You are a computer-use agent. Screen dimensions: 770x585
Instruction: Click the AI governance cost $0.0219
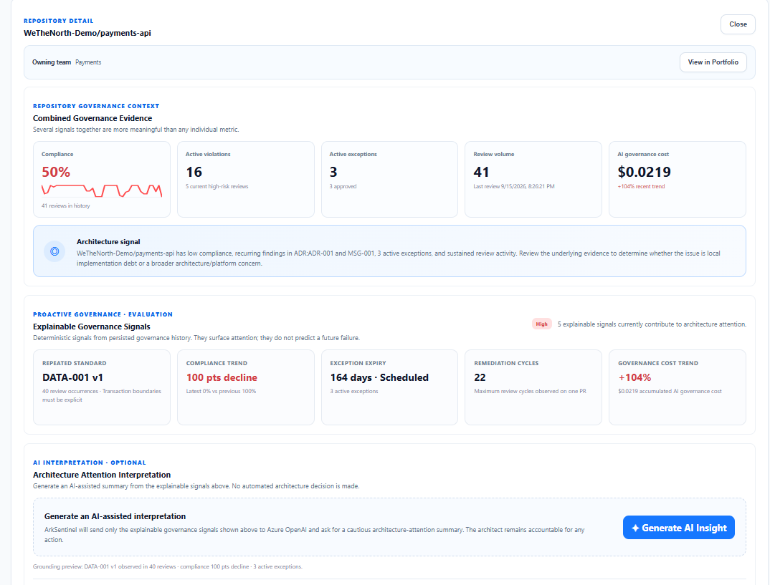(x=645, y=172)
